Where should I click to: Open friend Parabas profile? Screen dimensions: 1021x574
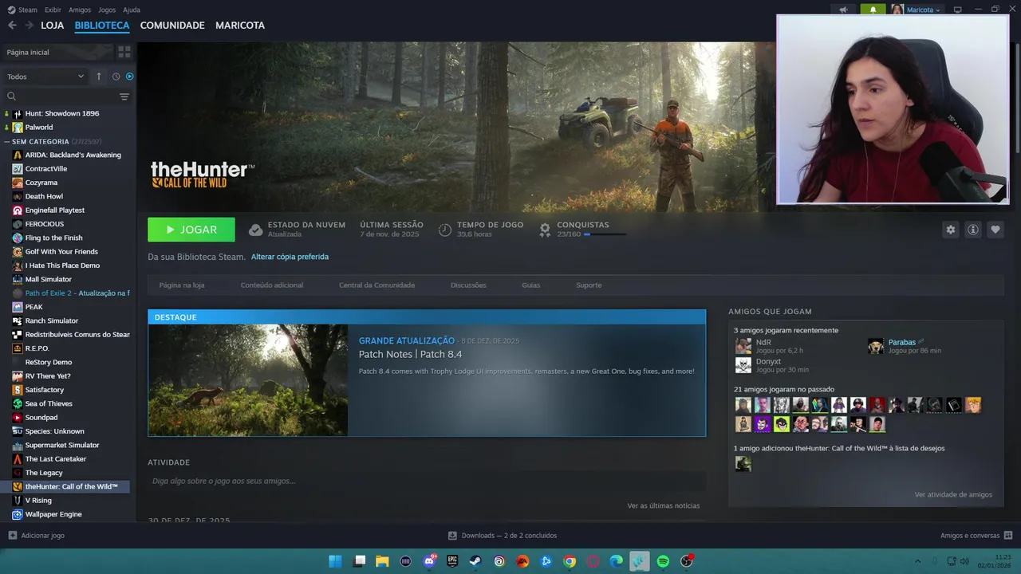pyautogui.click(x=902, y=342)
